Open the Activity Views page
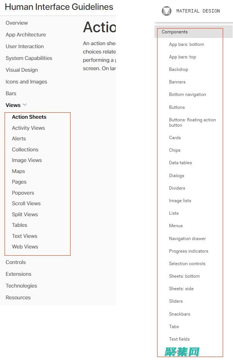 28,128
